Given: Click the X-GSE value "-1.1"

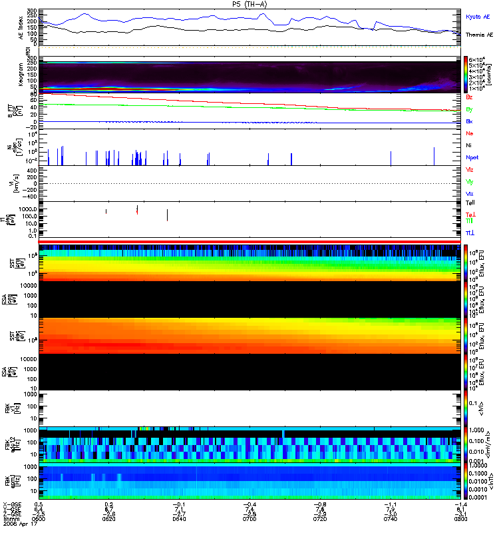Looking at the screenshot, I should pos(391,504).
